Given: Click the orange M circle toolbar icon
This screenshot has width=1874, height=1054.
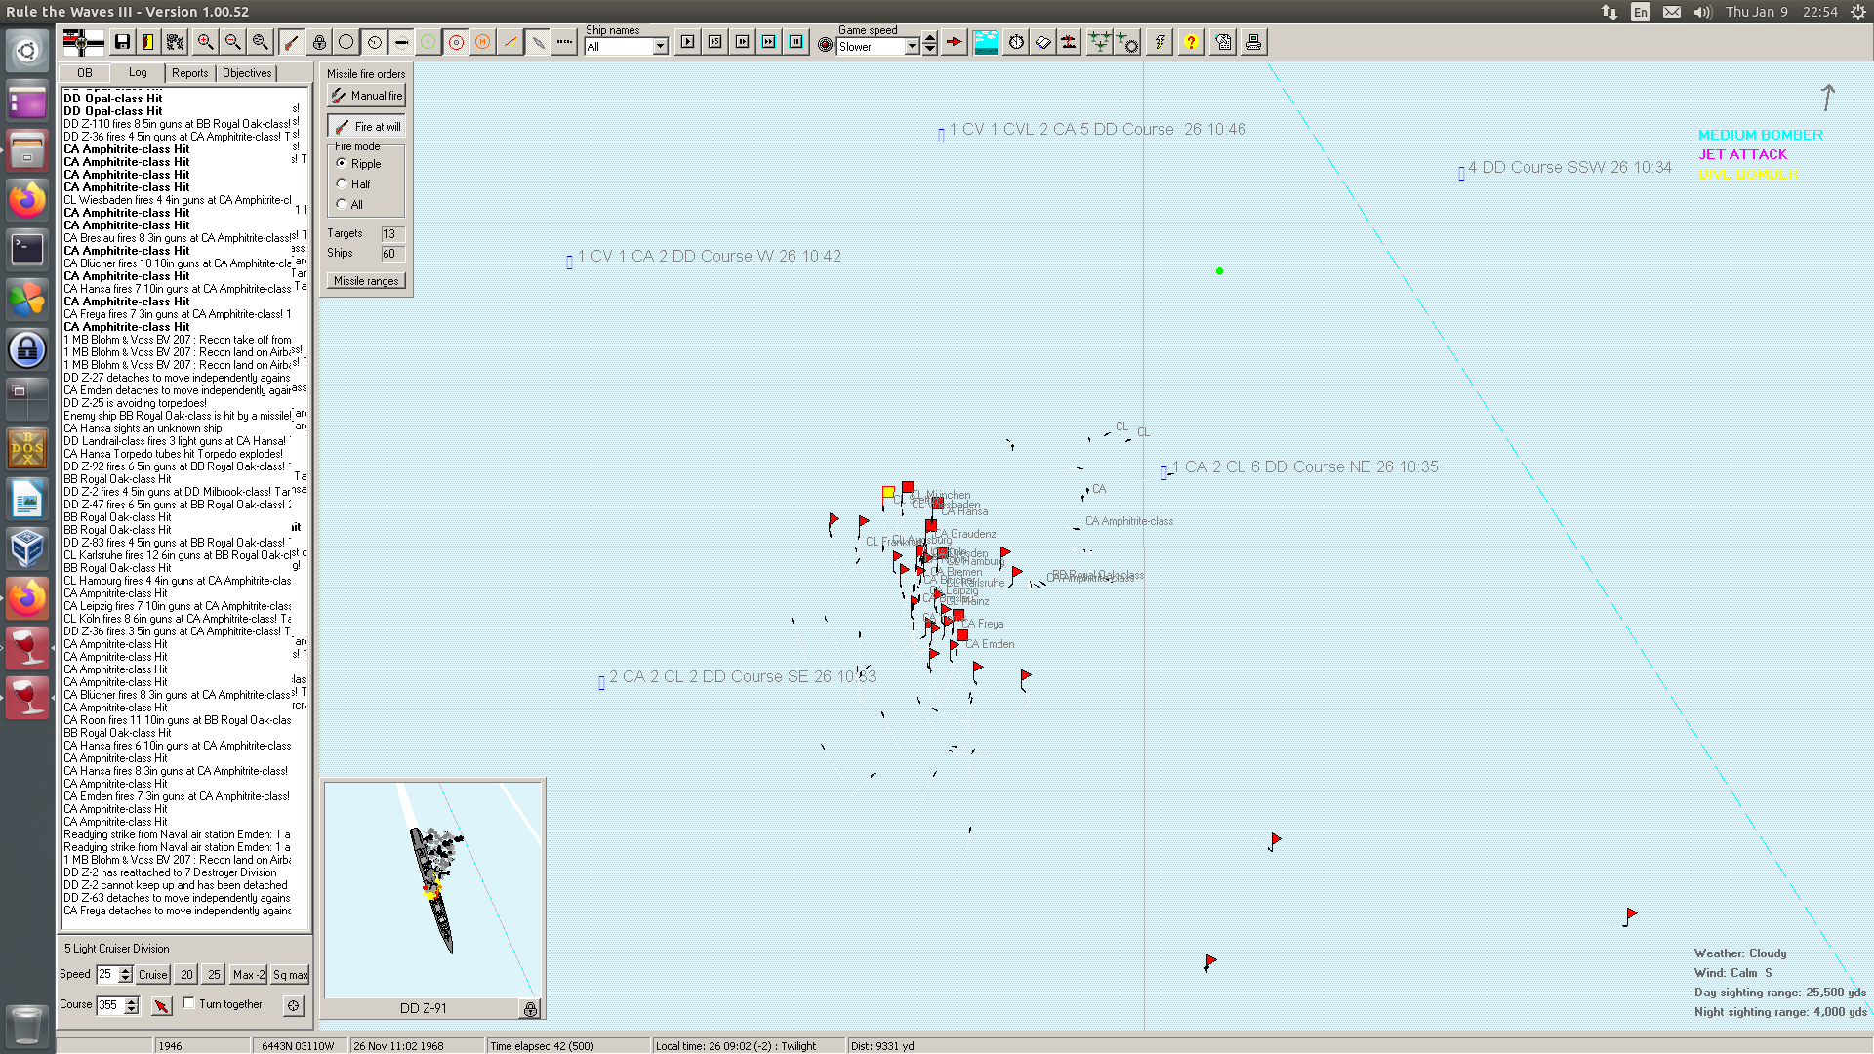Looking at the screenshot, I should click(x=482, y=42).
